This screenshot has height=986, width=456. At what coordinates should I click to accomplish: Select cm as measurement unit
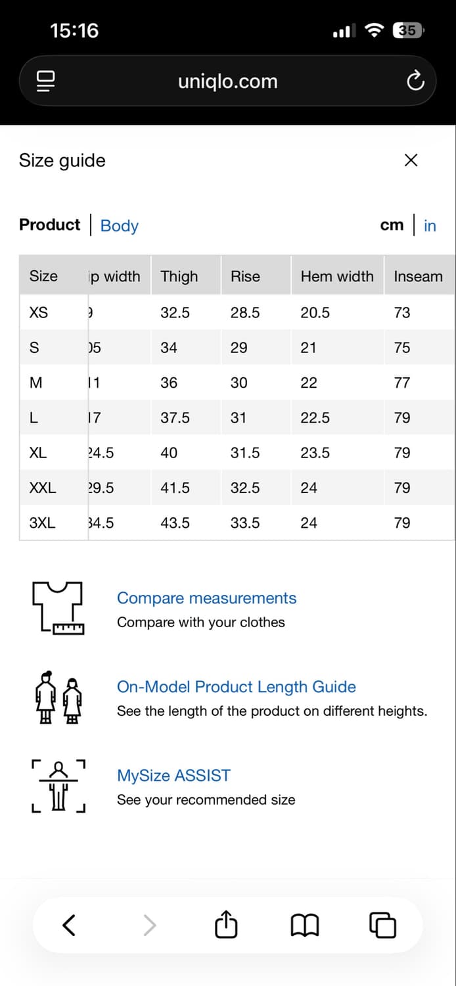click(x=392, y=225)
